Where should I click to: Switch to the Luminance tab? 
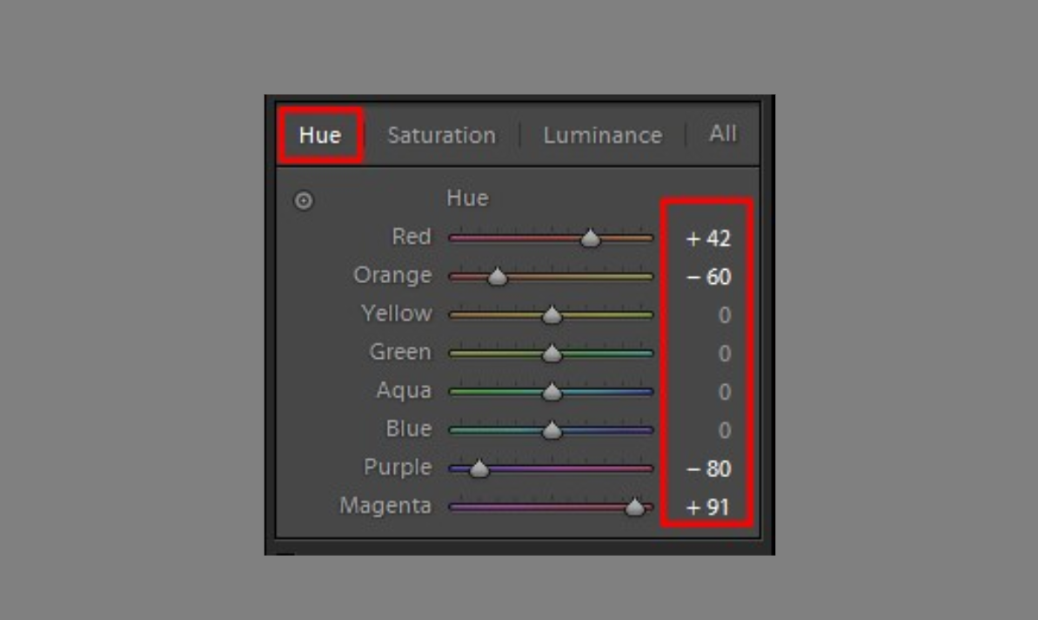(602, 136)
